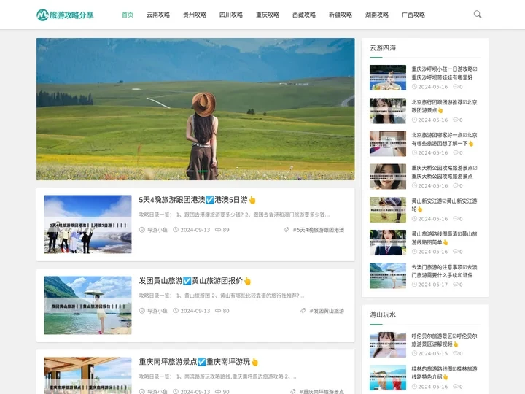
Task: Click tag icon before #发团黄山旅游
Action: pyautogui.click(x=303, y=311)
